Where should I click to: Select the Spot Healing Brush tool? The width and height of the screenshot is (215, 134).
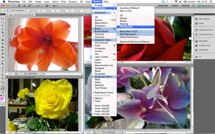[3, 40]
